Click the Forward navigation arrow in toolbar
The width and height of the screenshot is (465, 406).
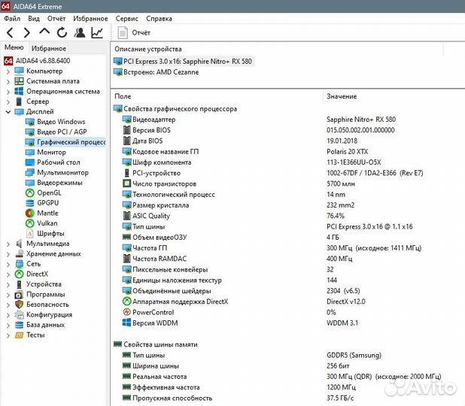coord(27,32)
